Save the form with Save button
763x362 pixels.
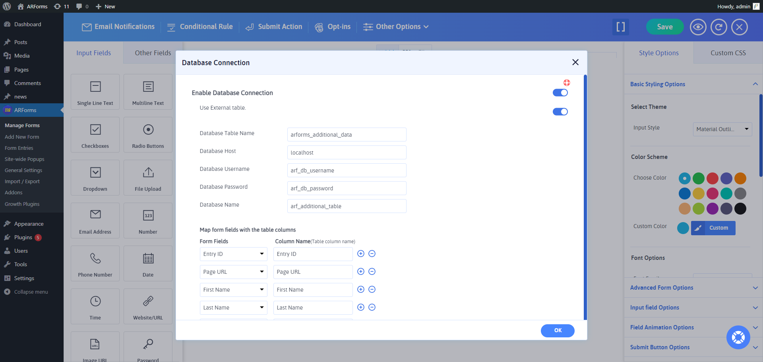point(664,27)
